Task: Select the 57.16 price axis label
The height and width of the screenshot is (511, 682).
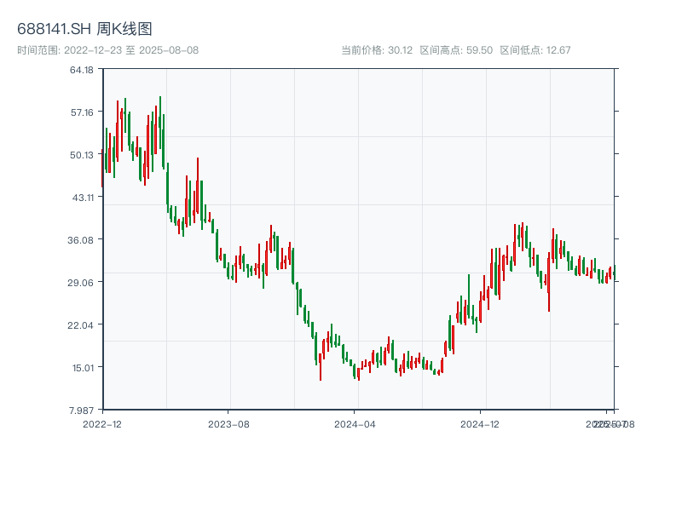Action: pyautogui.click(x=82, y=112)
